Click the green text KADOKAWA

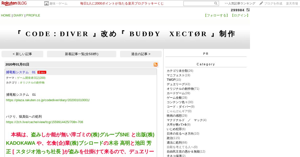[x=20, y=143]
